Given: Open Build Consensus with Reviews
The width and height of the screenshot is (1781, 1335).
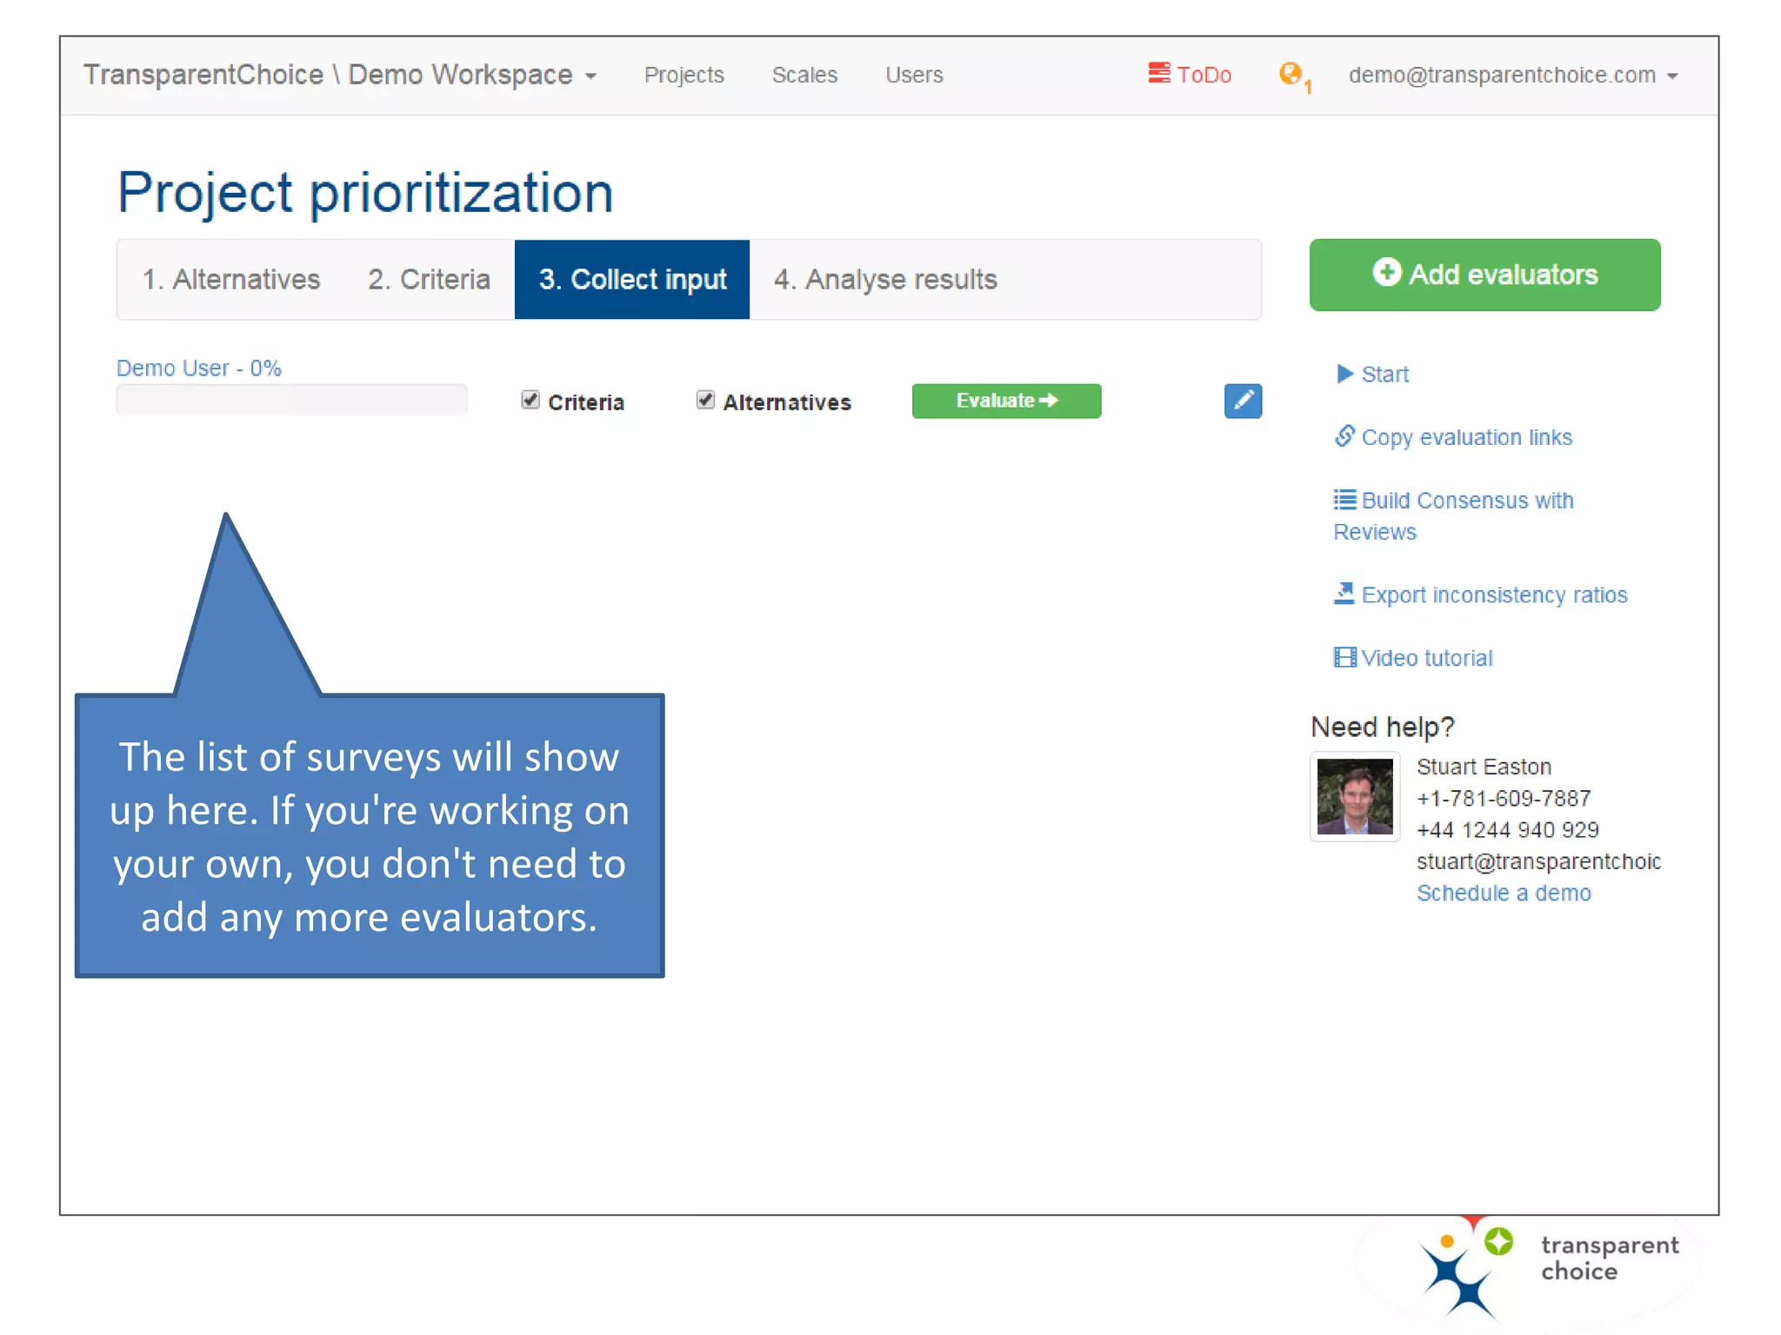Looking at the screenshot, I should (x=1454, y=516).
